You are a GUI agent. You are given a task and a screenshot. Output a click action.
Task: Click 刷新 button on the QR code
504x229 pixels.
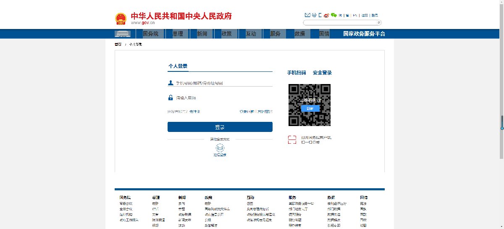point(310,108)
